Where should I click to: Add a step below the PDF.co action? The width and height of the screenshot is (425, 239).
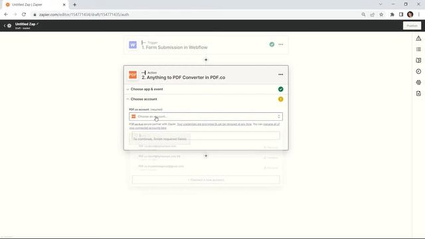(x=206, y=156)
